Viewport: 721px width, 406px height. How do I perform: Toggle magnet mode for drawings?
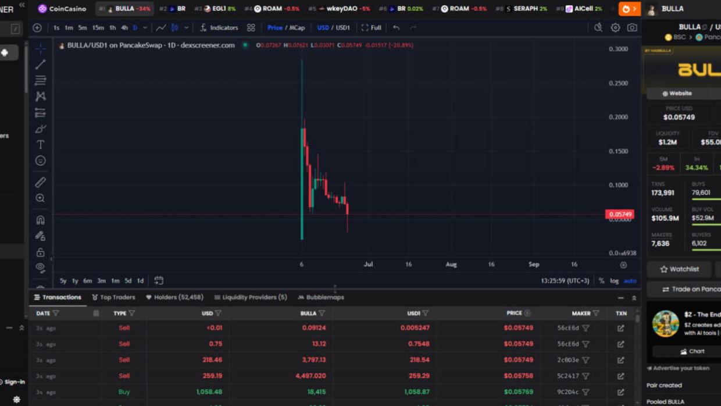tap(40, 220)
